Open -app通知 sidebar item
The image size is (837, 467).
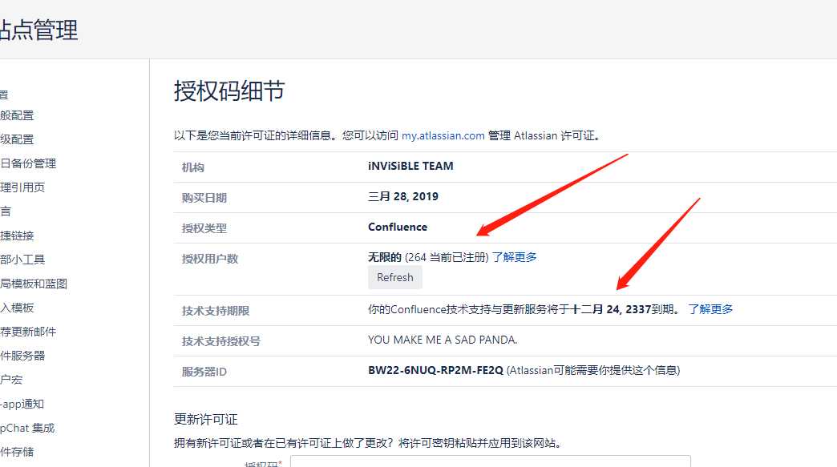click(x=22, y=404)
